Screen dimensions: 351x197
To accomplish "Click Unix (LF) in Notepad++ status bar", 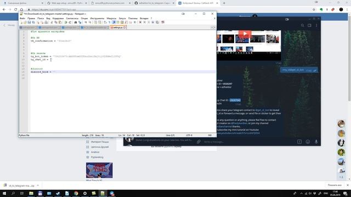I will tap(170, 135).
